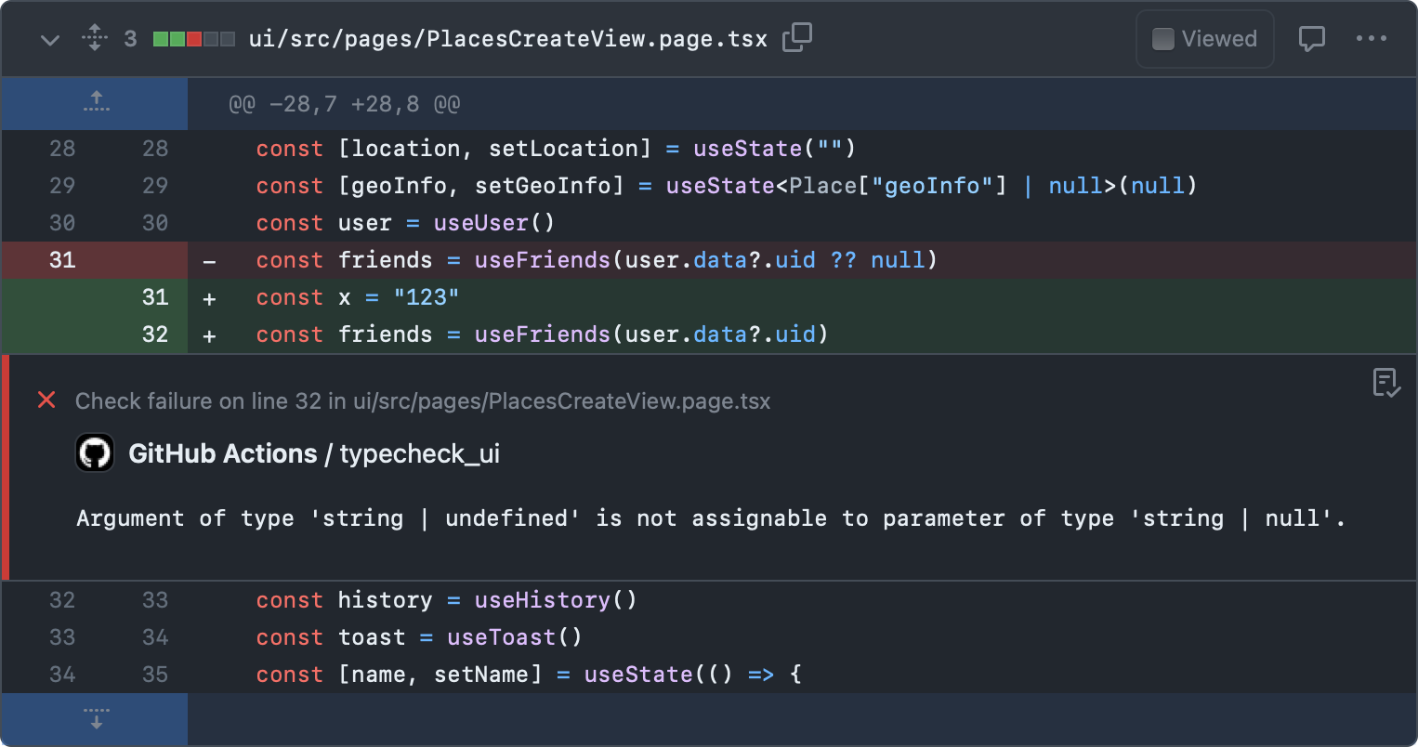This screenshot has height=747, width=1418.
Task: Open the file options ellipsis menu
Action: (x=1372, y=39)
